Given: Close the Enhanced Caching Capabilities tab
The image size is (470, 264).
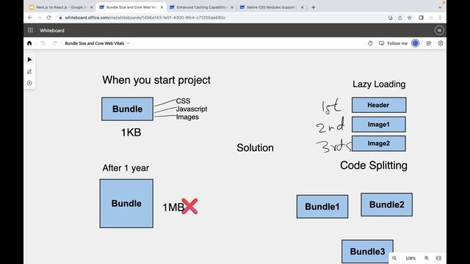Looking at the screenshot, I should pos(232,7).
